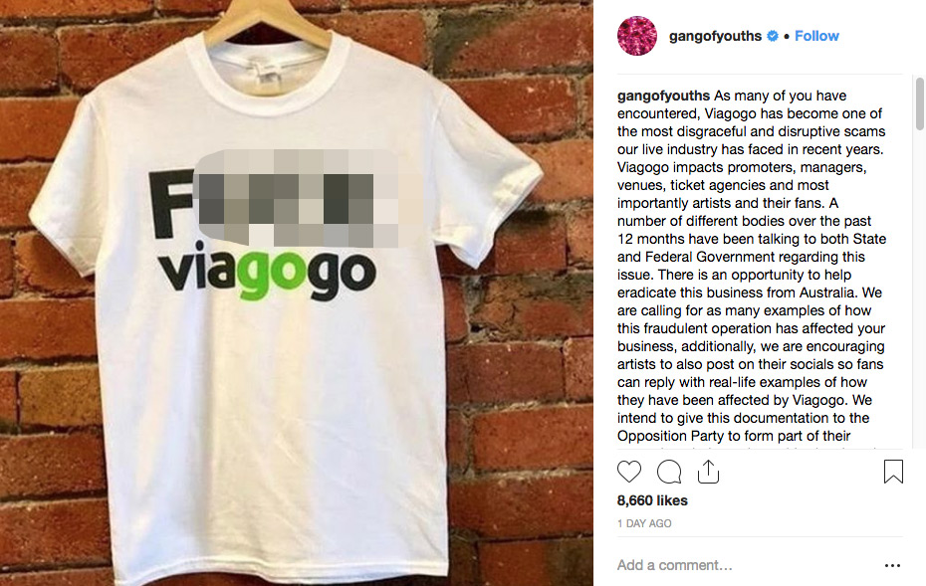Click caption text mentioning Opposition Party
Viewport: 926px width, 586px height.
pyautogui.click(x=734, y=436)
